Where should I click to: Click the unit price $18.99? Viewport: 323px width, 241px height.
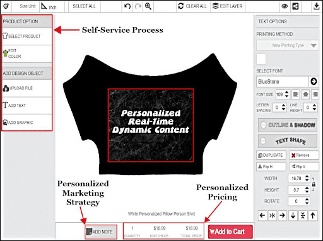[160, 228]
